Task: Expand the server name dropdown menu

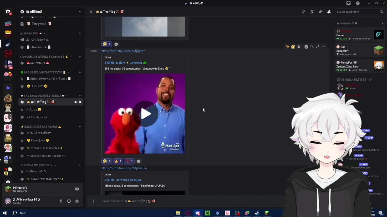Action: (80, 11)
